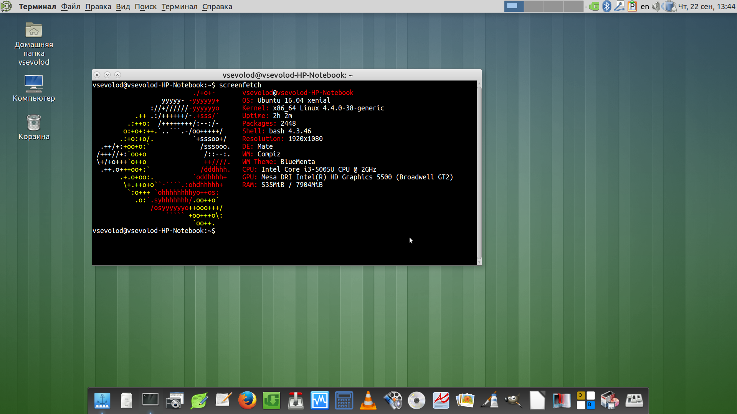The width and height of the screenshot is (737, 414).
Task: Open the green leaf notes editor
Action: point(199,401)
